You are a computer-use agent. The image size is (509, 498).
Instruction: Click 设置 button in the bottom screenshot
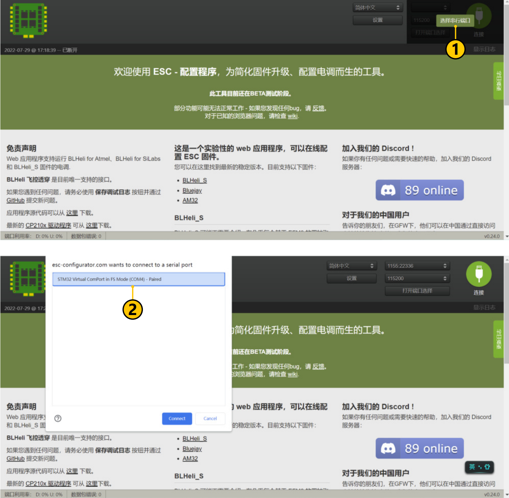pyautogui.click(x=352, y=278)
